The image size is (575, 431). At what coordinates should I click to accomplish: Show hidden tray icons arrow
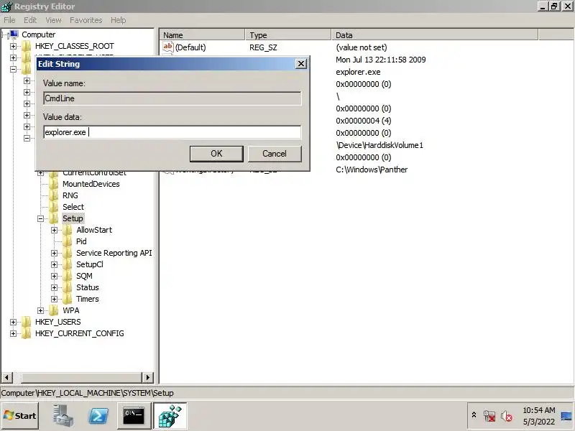pos(474,416)
